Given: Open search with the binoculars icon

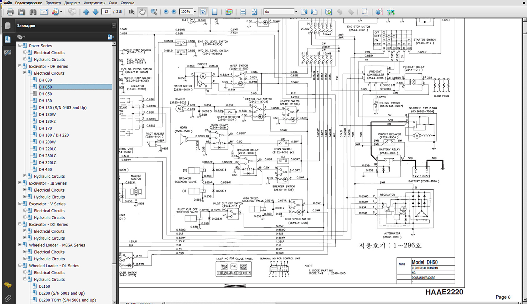Looking at the screenshot, I should click(33, 12).
